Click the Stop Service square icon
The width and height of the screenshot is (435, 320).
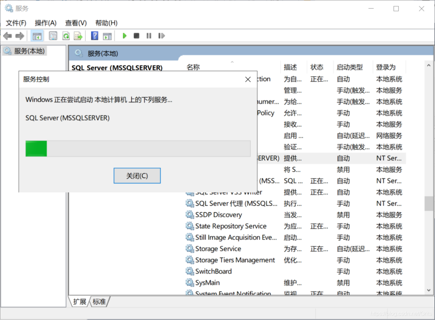pyautogui.click(x=136, y=36)
